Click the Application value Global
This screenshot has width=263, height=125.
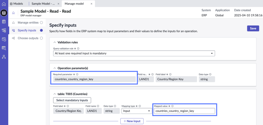[x=220, y=15]
